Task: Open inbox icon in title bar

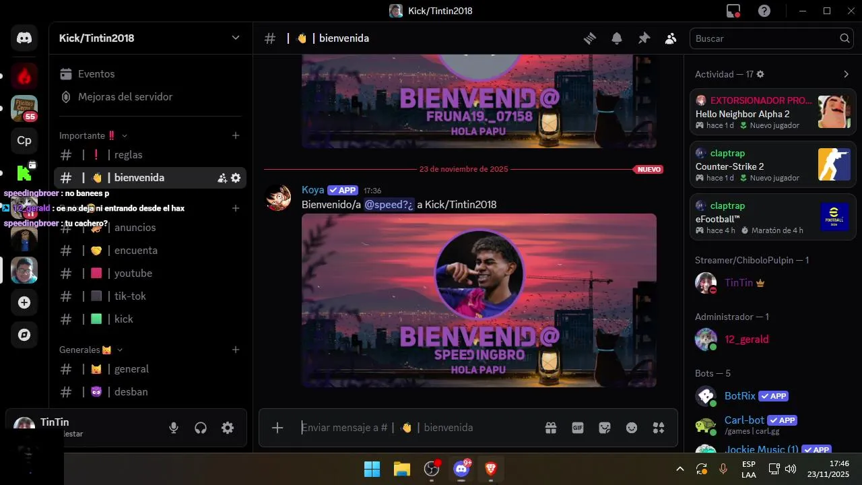Action: tap(733, 11)
